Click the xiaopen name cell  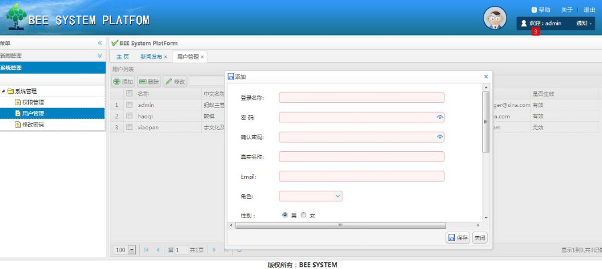point(148,127)
